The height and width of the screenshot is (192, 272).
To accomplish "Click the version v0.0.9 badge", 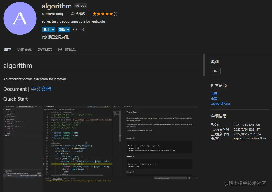I will coord(81,6).
